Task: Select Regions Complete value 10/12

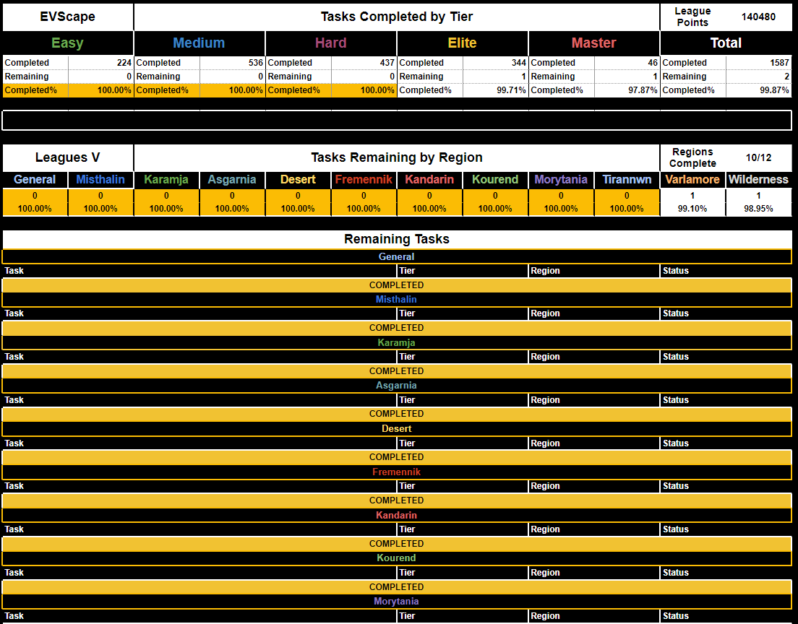Action: [x=758, y=157]
